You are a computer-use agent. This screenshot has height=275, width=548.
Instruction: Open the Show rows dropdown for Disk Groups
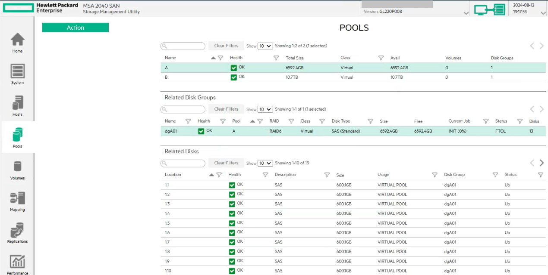[x=265, y=109]
